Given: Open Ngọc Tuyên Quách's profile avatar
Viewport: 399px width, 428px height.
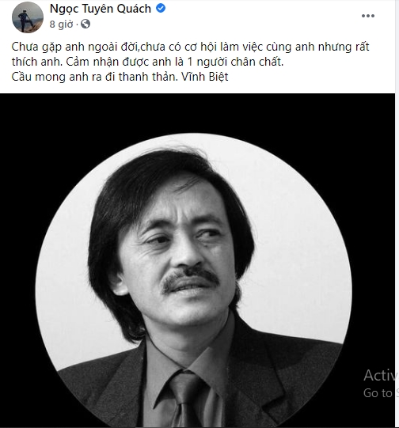Looking at the screenshot, I should tap(28, 17).
